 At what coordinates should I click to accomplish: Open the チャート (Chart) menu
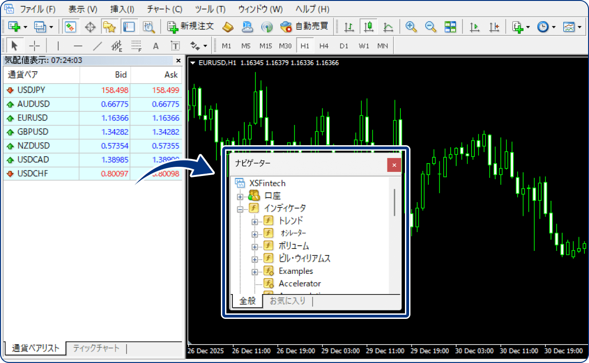point(164,9)
